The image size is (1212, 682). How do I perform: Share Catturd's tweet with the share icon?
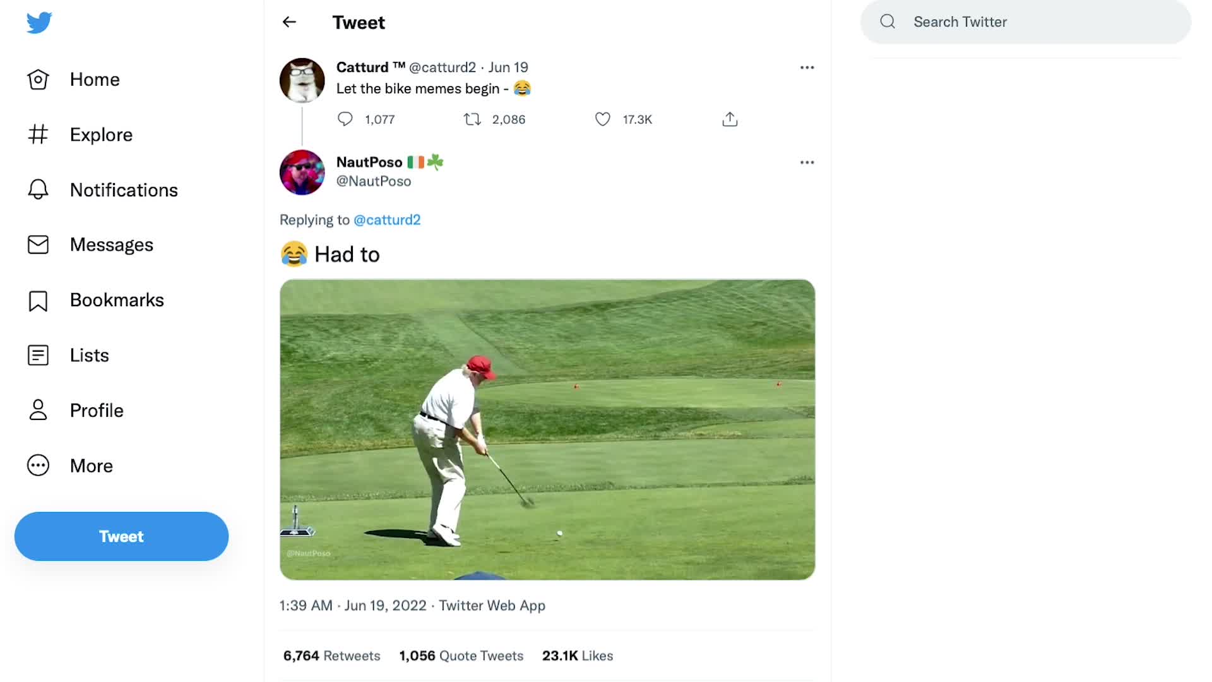point(730,119)
